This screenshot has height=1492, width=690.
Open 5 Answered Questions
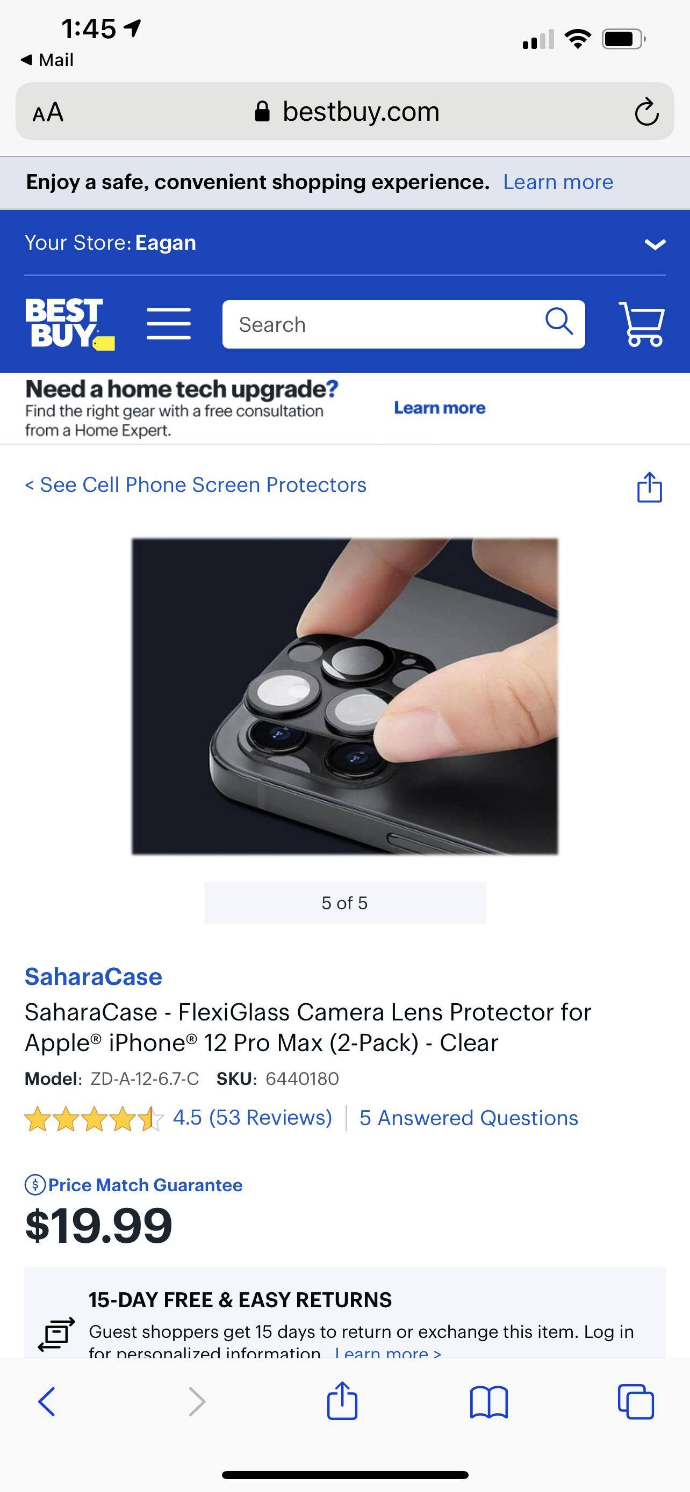(469, 1117)
